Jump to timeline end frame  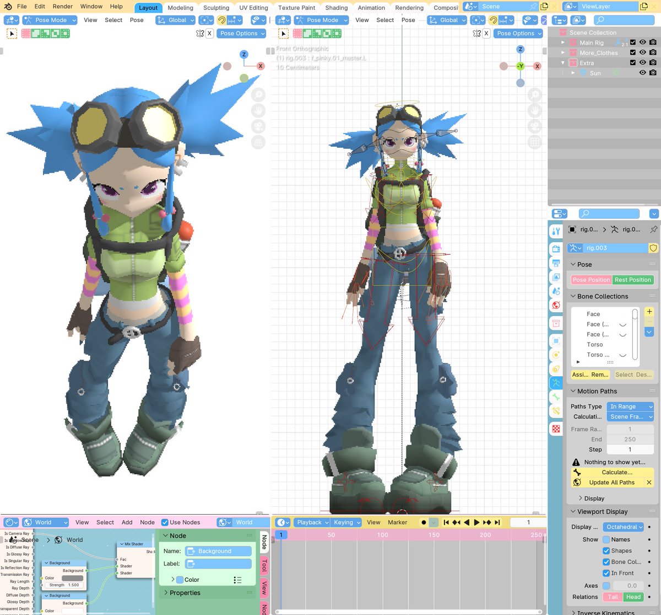tap(497, 522)
